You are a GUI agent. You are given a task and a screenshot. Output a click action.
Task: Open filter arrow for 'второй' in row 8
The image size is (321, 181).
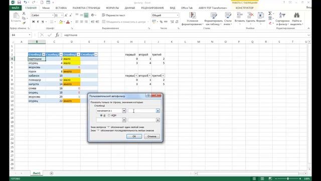point(149,76)
